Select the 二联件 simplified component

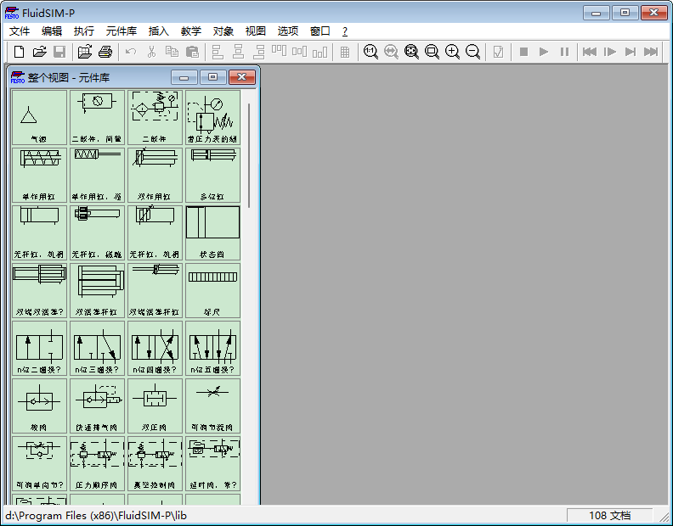[97, 117]
